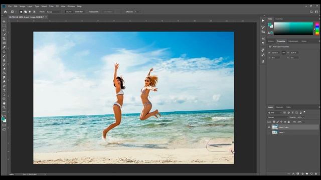Click the Home icon in options bar
This screenshot has width=321, height=180.
[x=6, y=12]
